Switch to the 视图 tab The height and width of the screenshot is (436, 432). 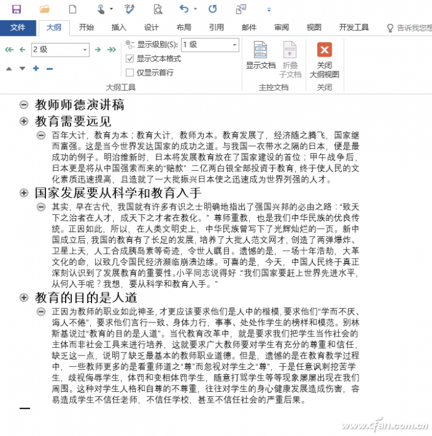pyautogui.click(x=314, y=28)
